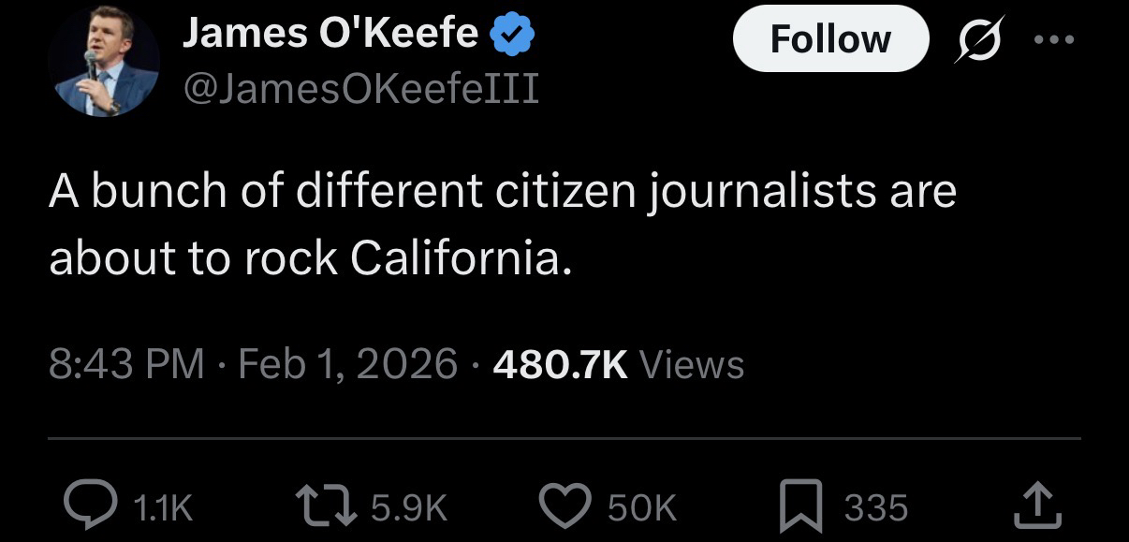Click the profile avatar photo
The height and width of the screenshot is (542, 1129).
click(x=103, y=61)
